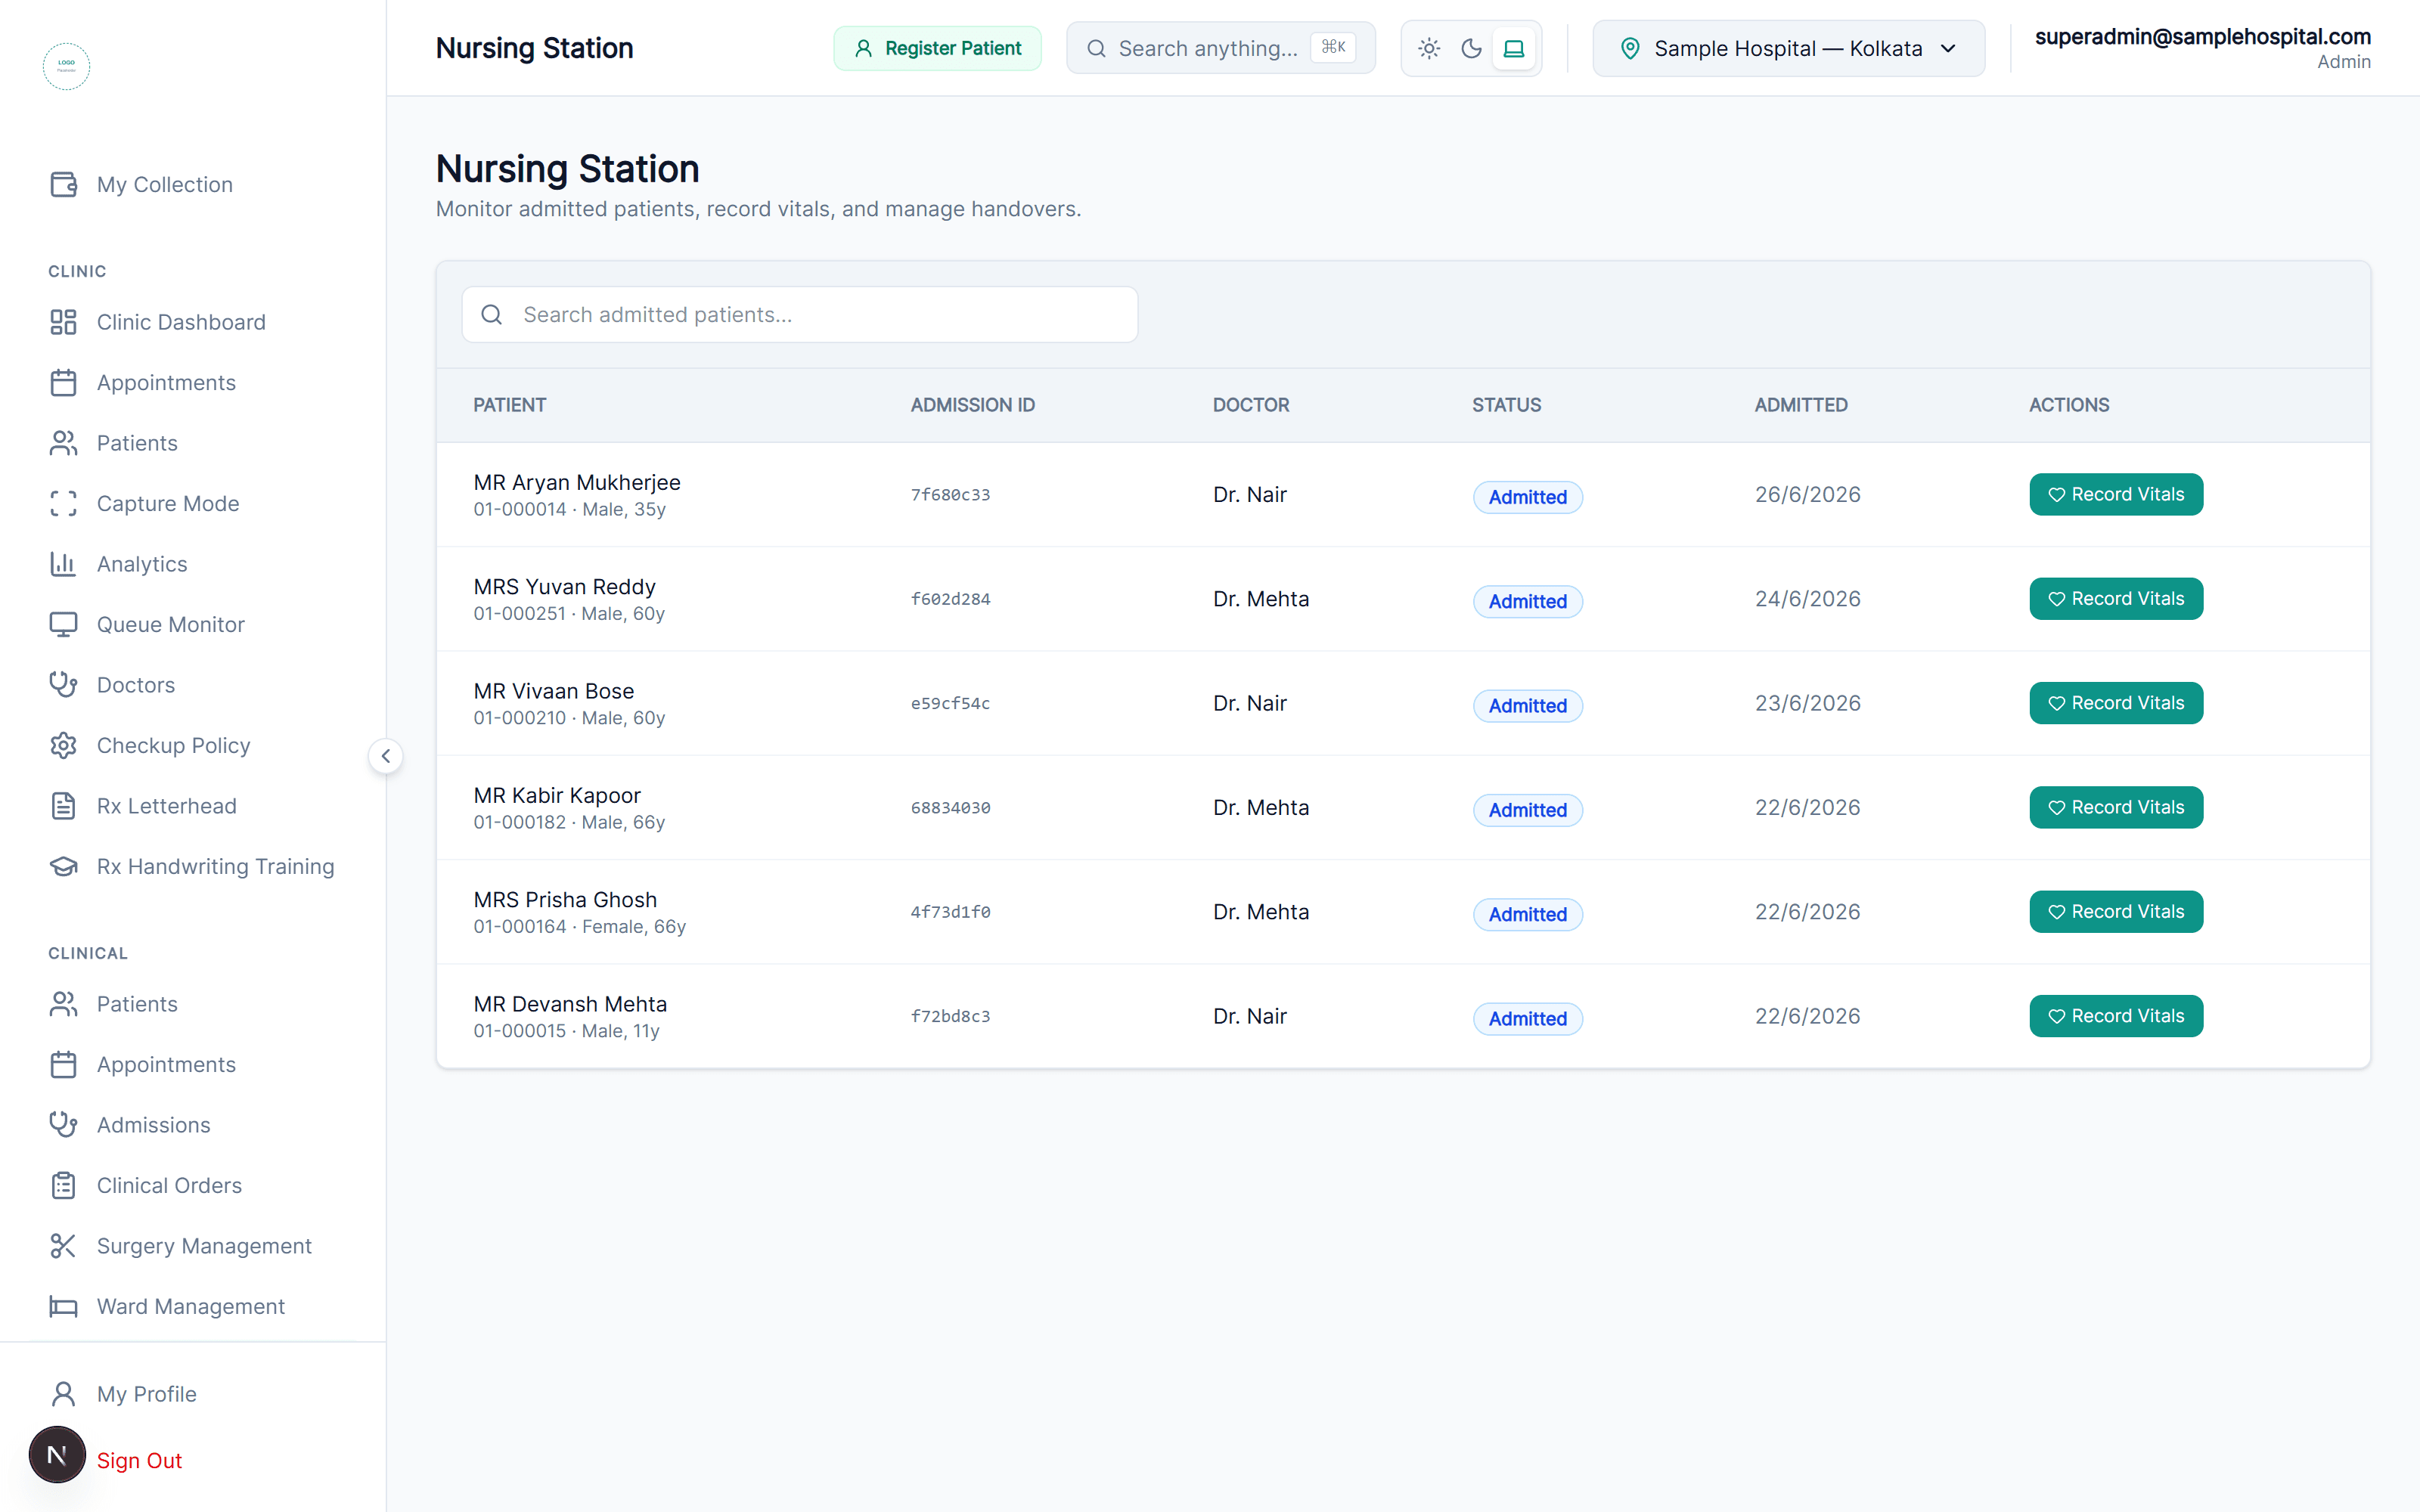The image size is (2420, 1512).
Task: Click patient name MRS Prisha Ghosh
Action: pyautogui.click(x=565, y=900)
